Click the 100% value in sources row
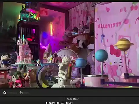This screenshot has width=139, height=104. pos(52,103)
